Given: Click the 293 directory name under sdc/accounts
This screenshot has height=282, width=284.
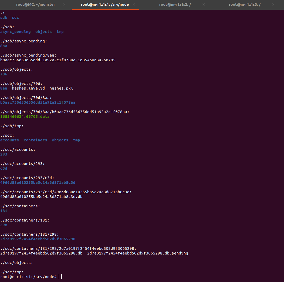Looking at the screenshot, I should click(4, 154).
